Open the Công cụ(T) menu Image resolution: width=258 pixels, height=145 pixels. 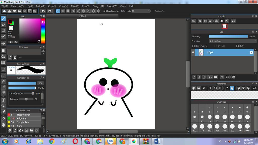coord(98,6)
